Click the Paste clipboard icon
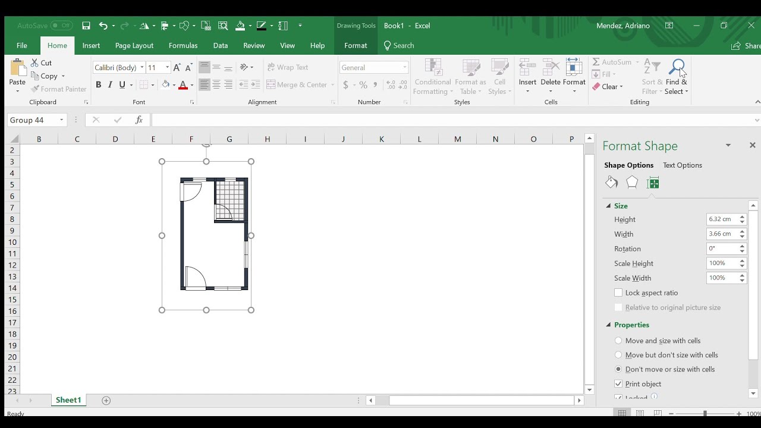The height and width of the screenshot is (428, 761). coord(17,68)
